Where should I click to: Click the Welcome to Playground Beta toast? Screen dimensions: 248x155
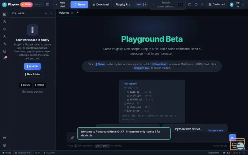124,134
